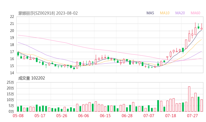Click the chart title 蒙娜丽莎[SZ002918] 2023-08-02
206x122 pixels.
48,13
